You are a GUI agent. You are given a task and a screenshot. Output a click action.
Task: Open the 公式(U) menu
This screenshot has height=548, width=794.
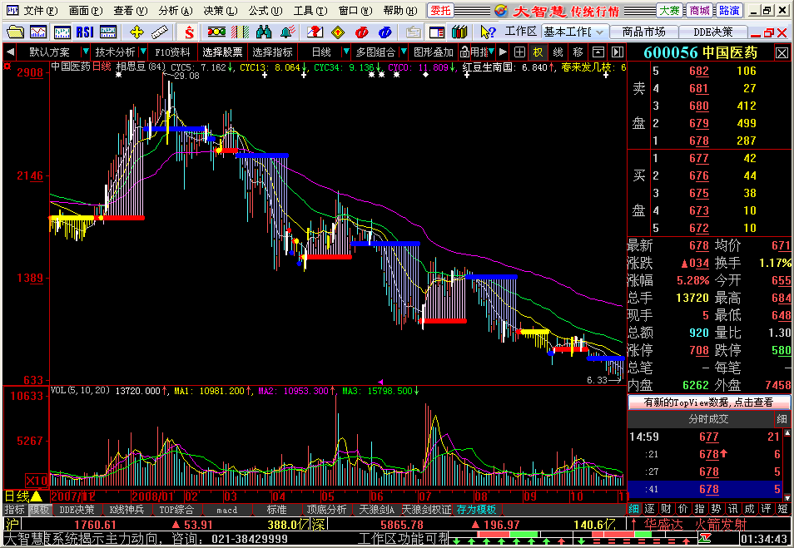pos(265,11)
